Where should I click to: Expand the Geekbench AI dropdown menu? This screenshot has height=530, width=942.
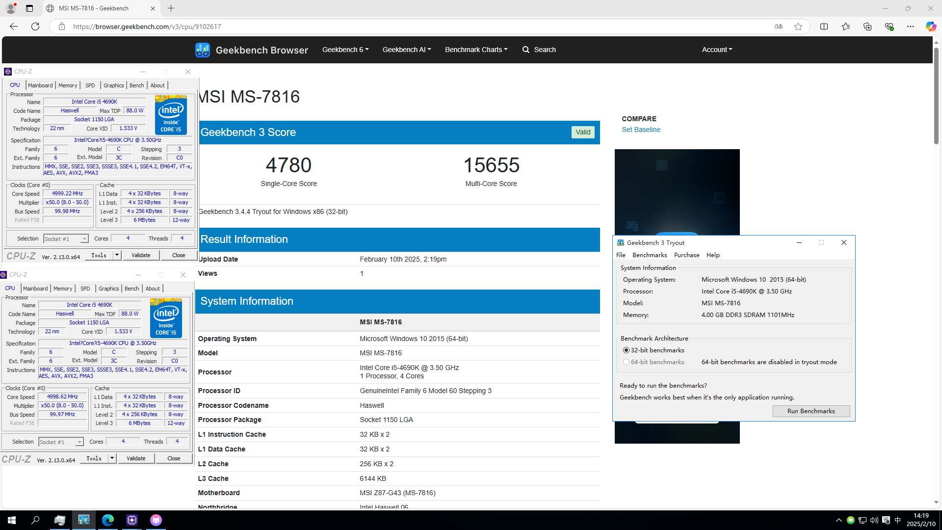point(407,50)
